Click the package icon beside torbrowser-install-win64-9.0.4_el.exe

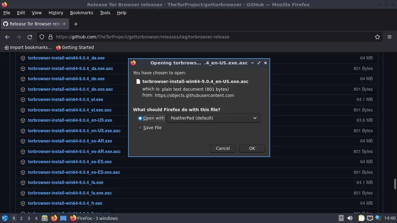tap(23, 99)
